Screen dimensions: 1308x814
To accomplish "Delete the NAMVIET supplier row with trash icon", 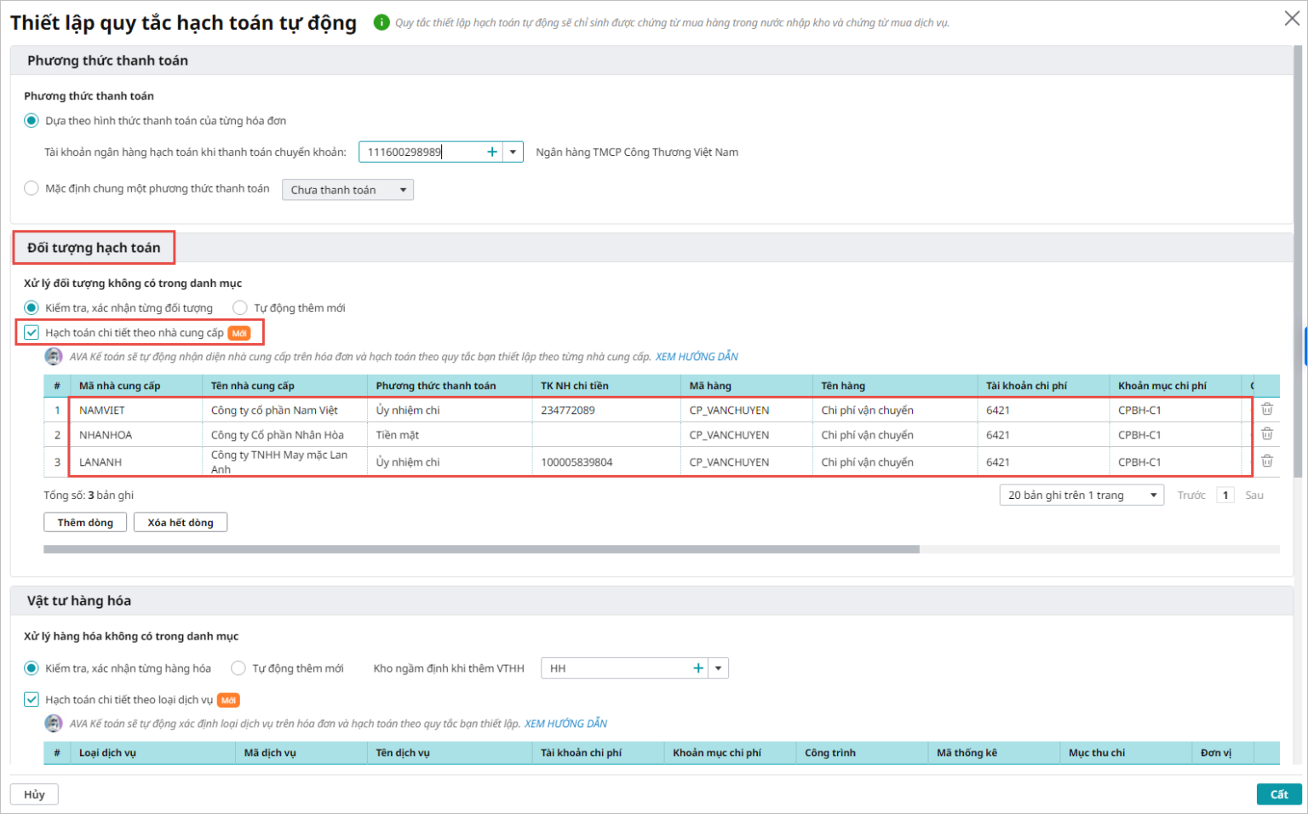I will pyautogui.click(x=1267, y=410).
